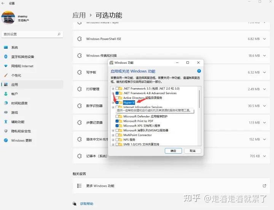This screenshot has width=274, height=210.
Task: Expand the 数学识别器 row chevron
Action: click(264, 106)
